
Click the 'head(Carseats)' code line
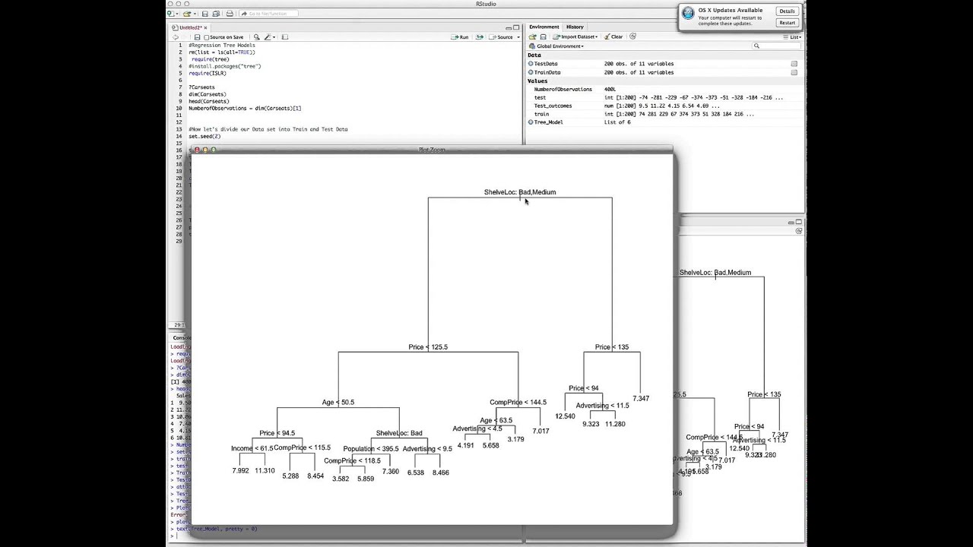pyautogui.click(x=209, y=101)
